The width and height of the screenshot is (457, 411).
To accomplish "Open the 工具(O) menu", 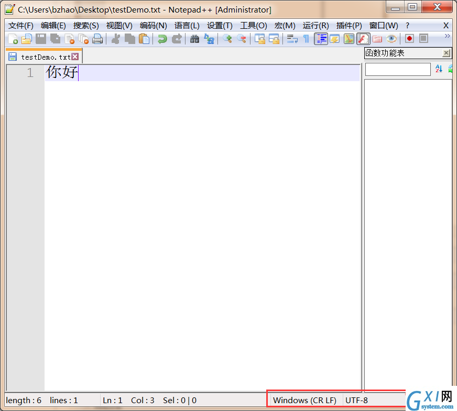I will (254, 26).
